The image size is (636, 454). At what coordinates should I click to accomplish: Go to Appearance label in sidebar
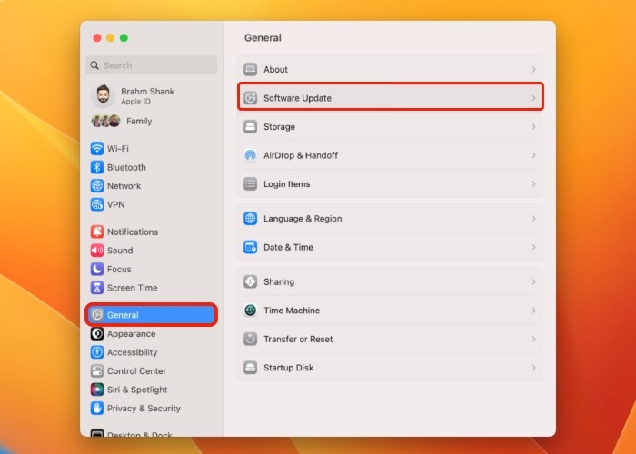pyautogui.click(x=132, y=333)
